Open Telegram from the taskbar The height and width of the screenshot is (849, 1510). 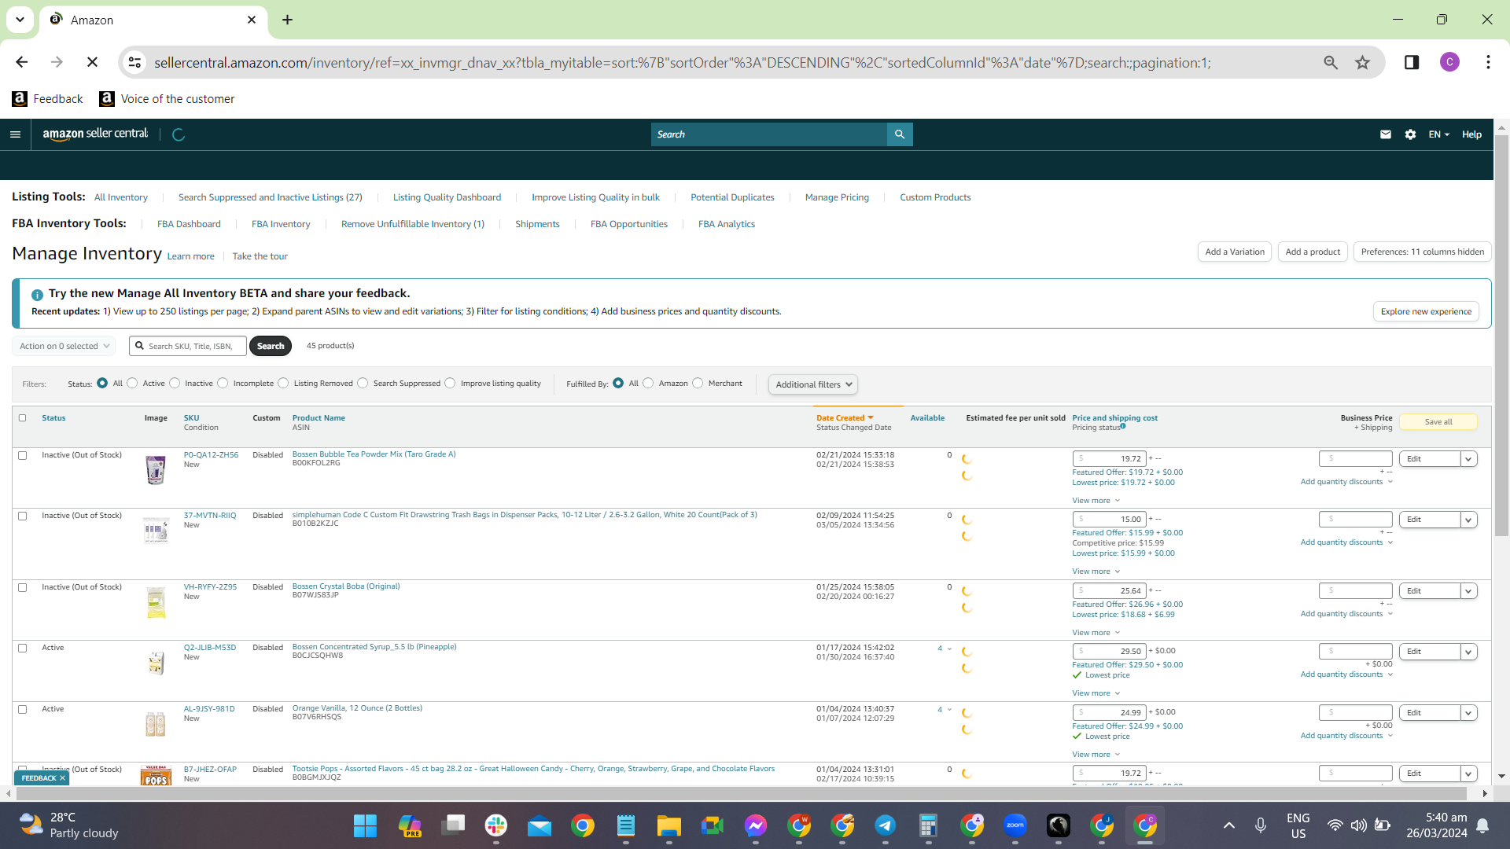[886, 825]
